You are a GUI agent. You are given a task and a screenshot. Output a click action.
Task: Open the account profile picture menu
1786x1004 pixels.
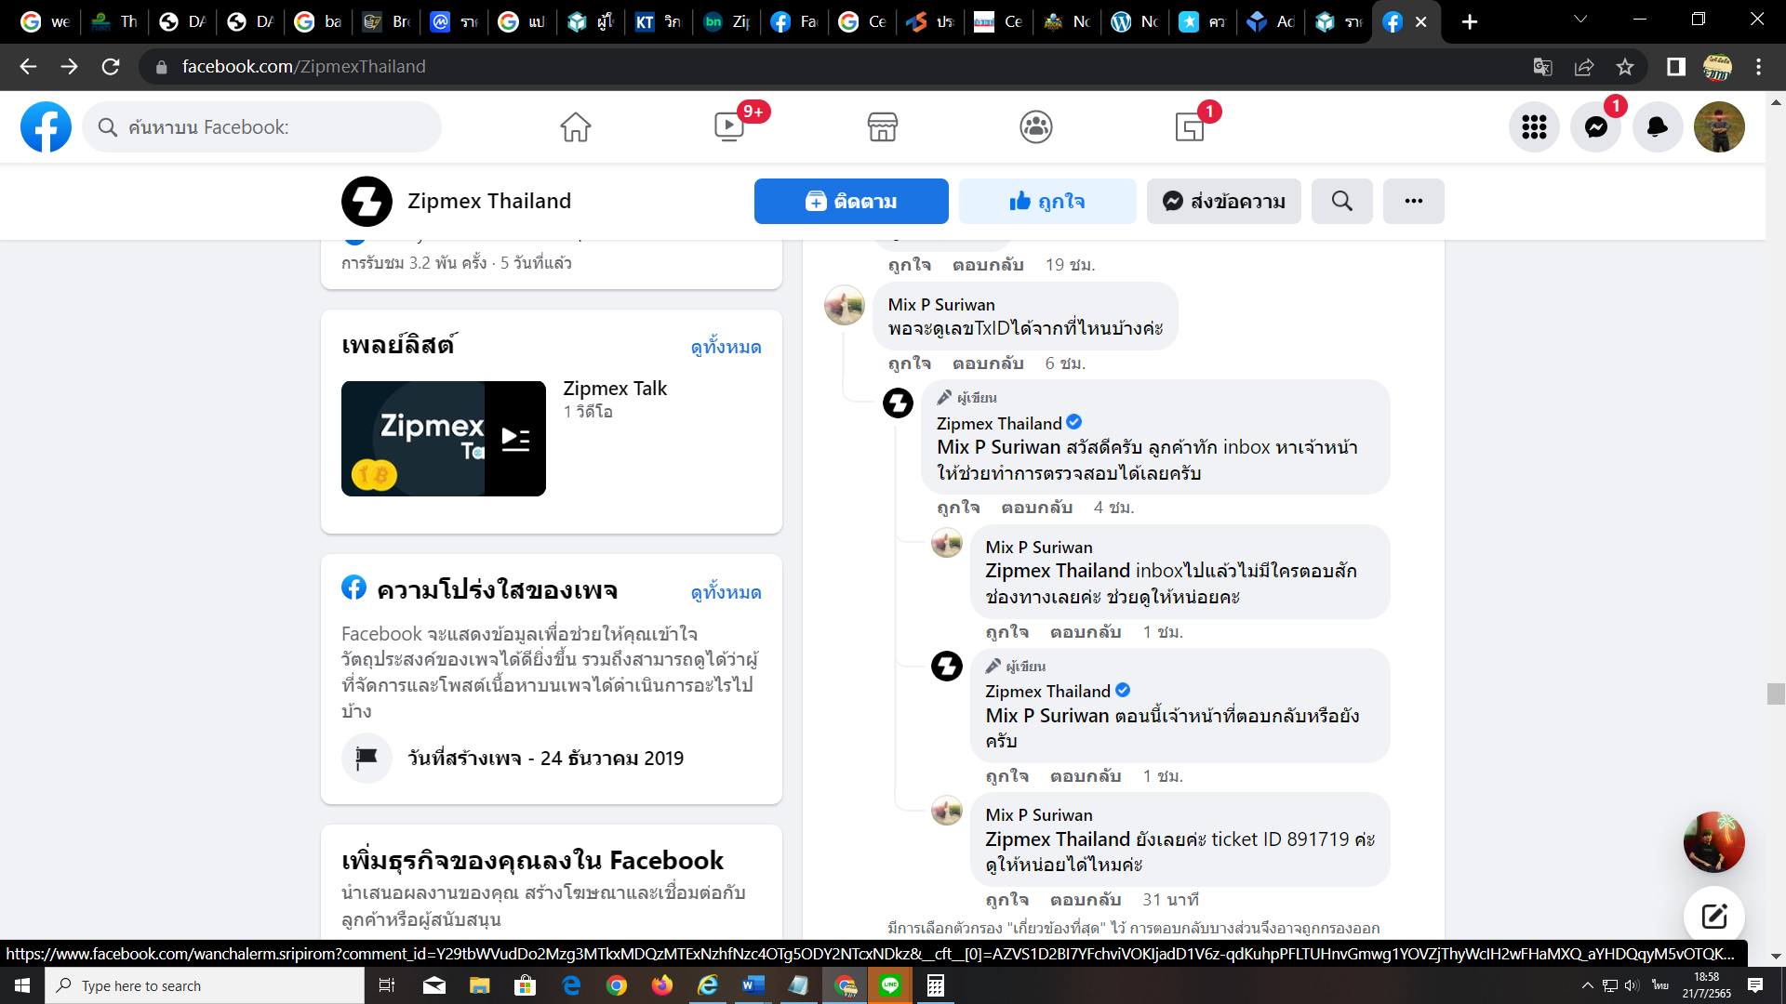coord(1719,126)
